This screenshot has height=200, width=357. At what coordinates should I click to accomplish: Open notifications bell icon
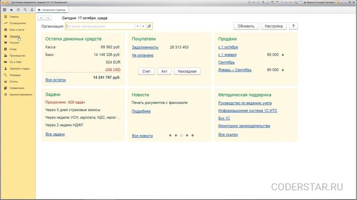[x=32, y=10]
